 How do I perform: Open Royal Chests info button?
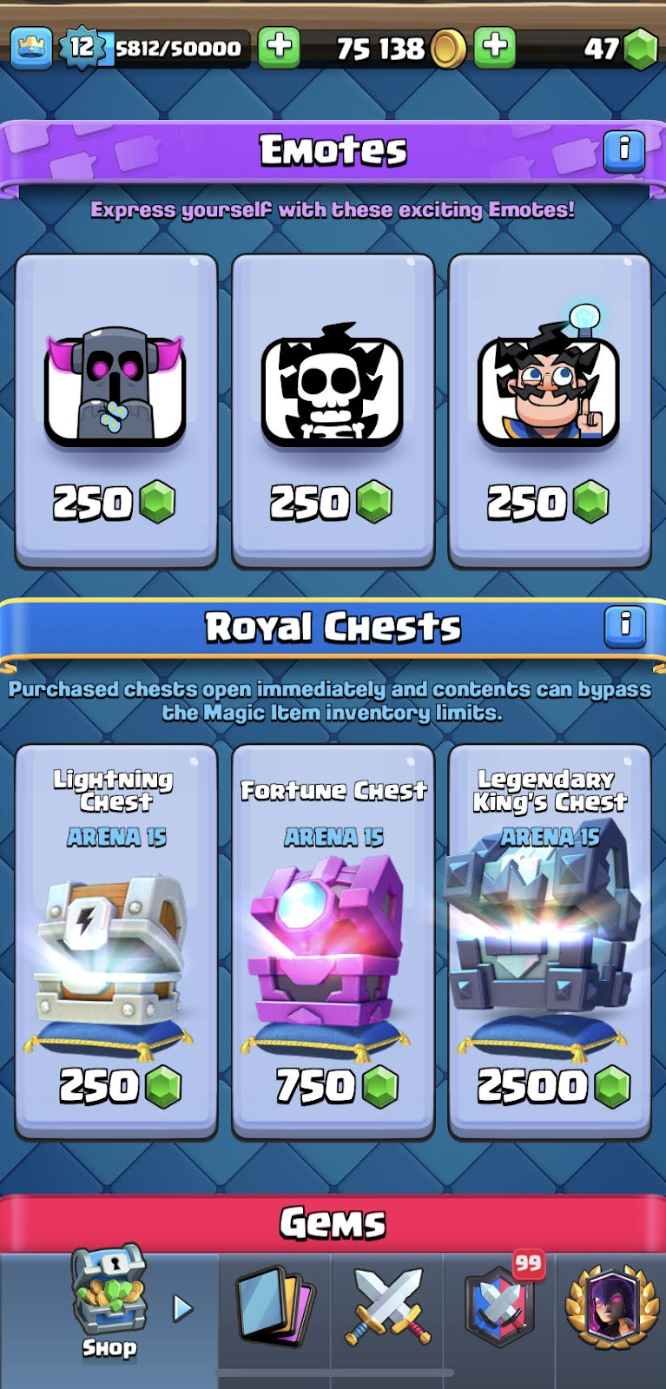(x=624, y=627)
